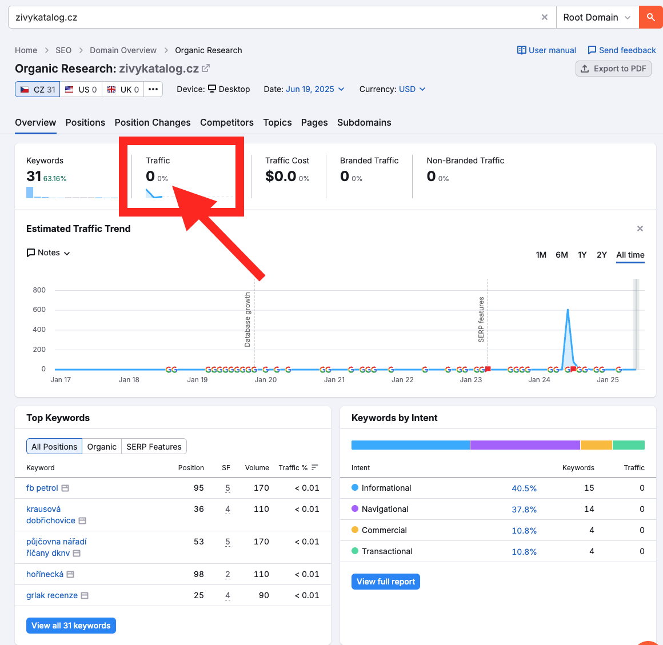Select the UK 0 database
Screen dimensions: 663x645
point(123,89)
